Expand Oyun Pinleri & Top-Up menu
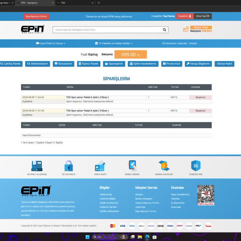Screen dimensions: 241x241 click(x=51, y=43)
